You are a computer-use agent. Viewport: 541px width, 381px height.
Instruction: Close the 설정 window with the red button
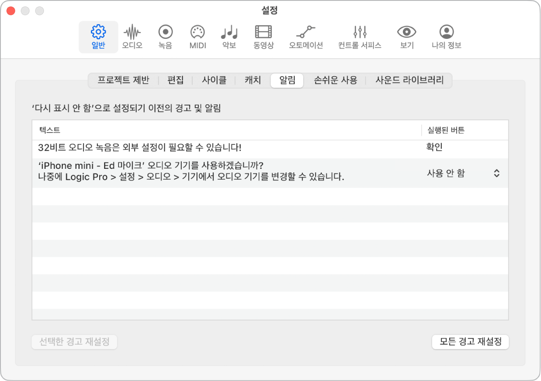click(11, 11)
